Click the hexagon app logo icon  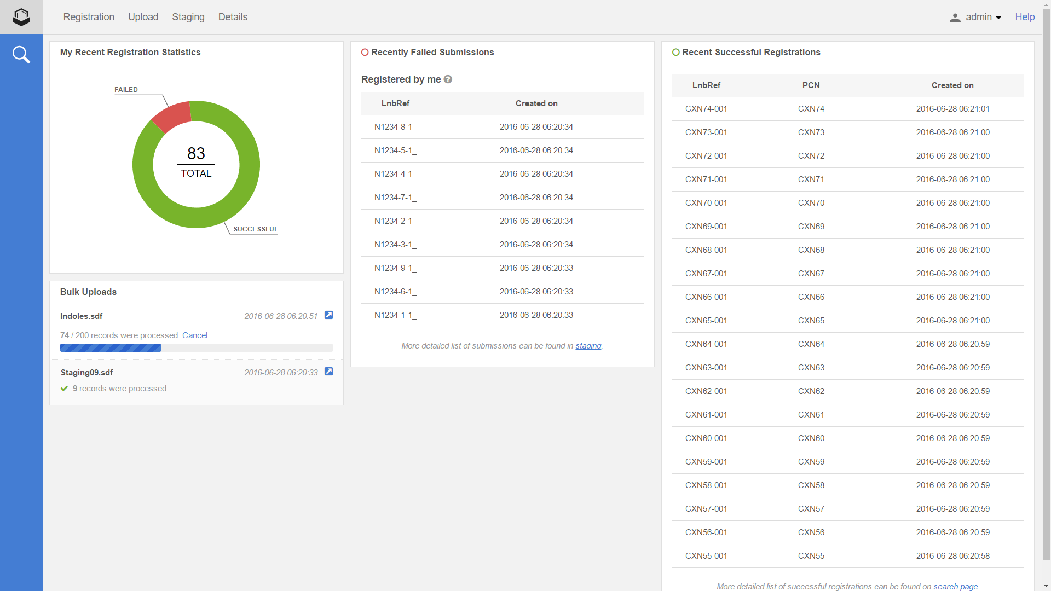21,17
